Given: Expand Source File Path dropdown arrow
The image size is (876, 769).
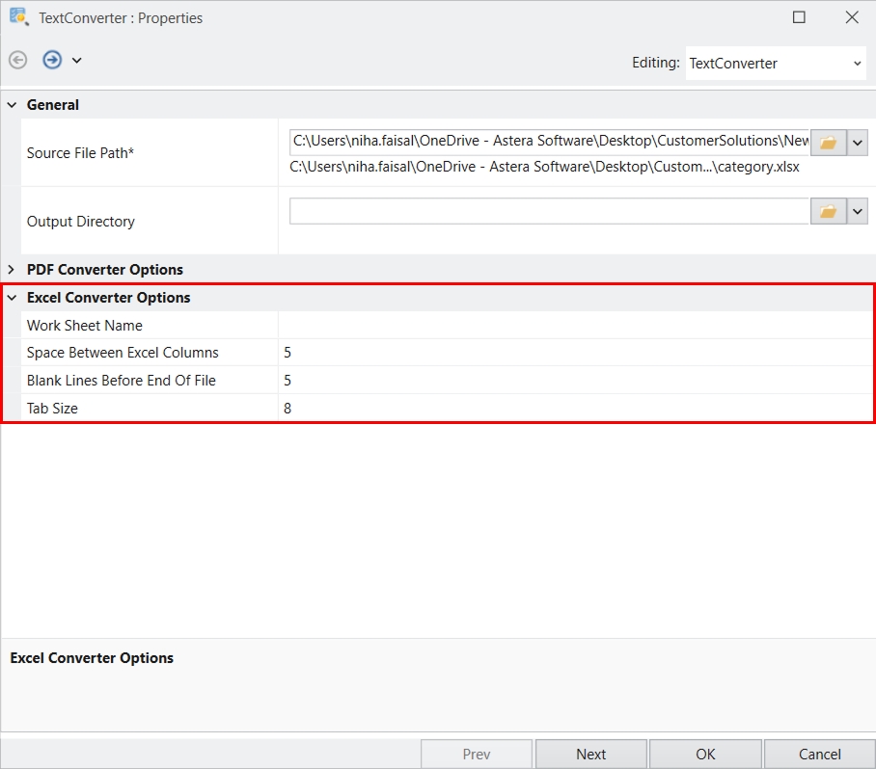Looking at the screenshot, I should point(858,143).
